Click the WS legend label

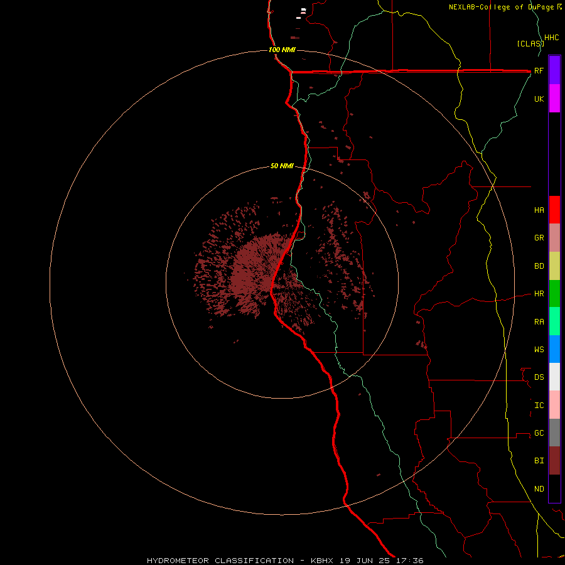click(x=539, y=349)
